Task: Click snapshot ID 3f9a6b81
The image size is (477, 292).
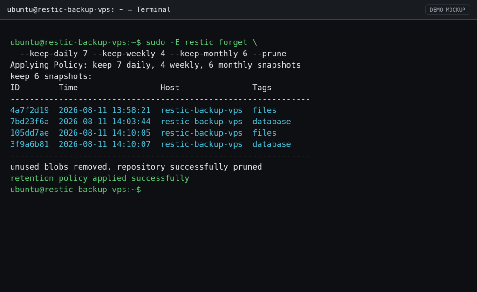Action: point(29,144)
